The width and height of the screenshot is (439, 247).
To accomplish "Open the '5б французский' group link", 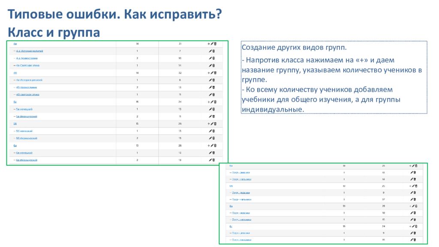I will (26, 139).
